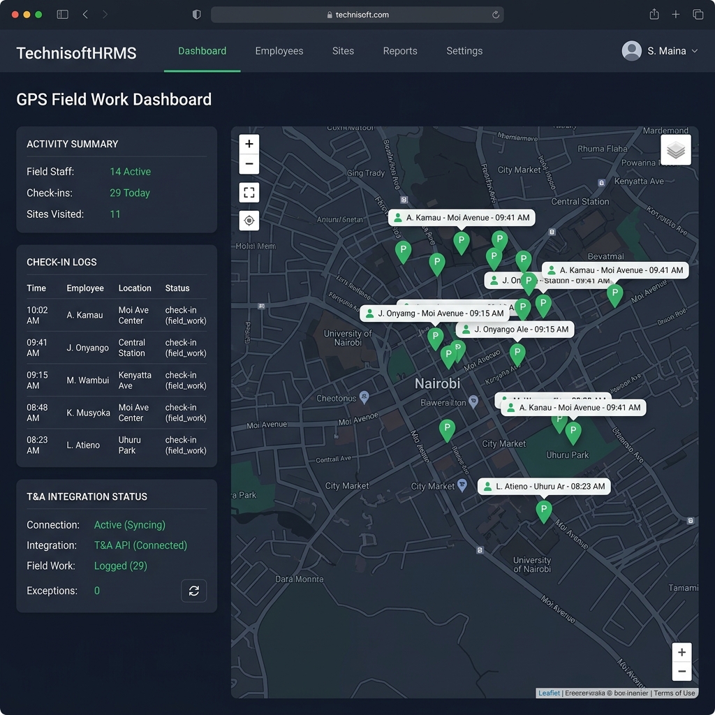Open the Employees tab
The image size is (715, 715).
coord(279,51)
